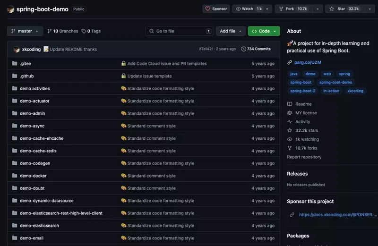The width and height of the screenshot is (378, 246).
Task: Toggle Star on spring-boot-demo
Action: point(345,8)
